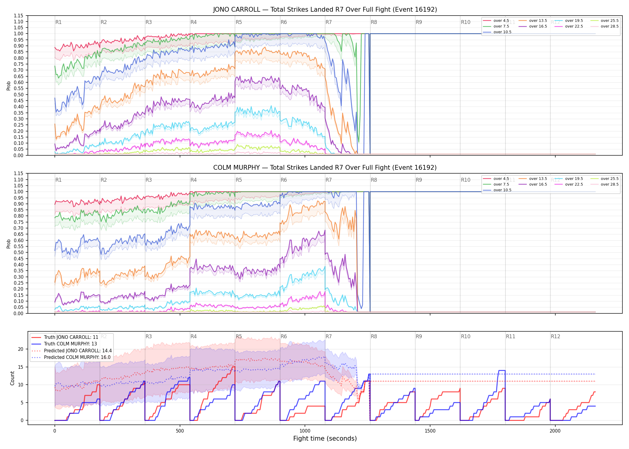629x449 pixels.
Task: Click 'over 28.5' legend entry in Murphy chart
Action: coord(604,184)
